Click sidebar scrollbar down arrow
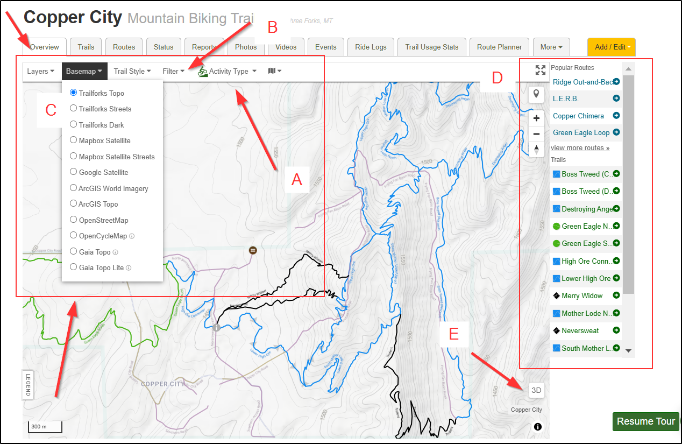This screenshot has height=444, width=682. 628,351
